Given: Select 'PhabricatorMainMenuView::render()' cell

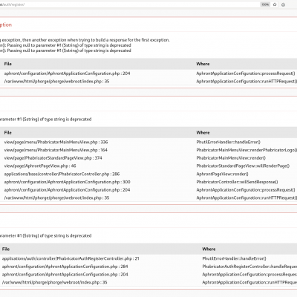Looking at the screenshot, I should click(x=231, y=158).
